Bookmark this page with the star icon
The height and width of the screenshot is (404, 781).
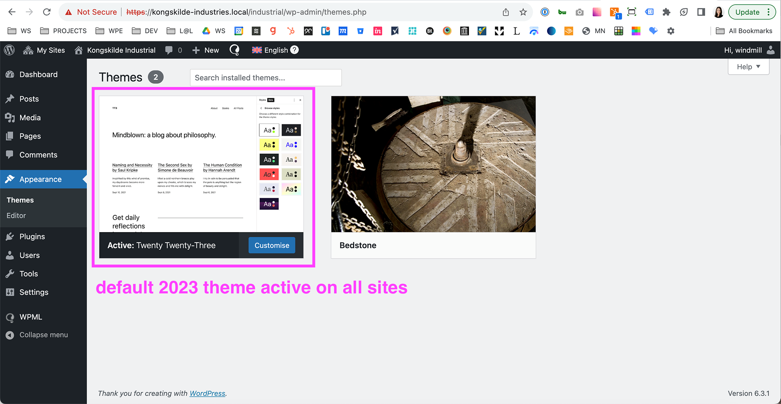coord(523,12)
